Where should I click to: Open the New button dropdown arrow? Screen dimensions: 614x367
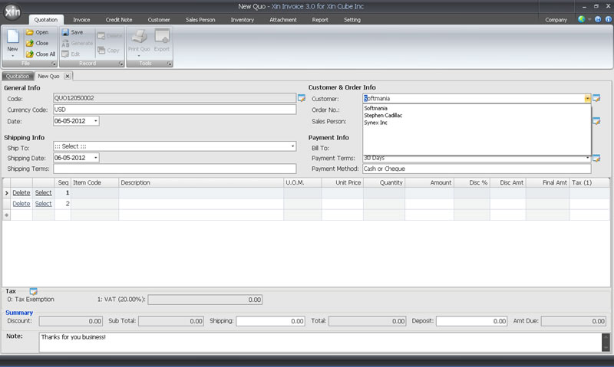tap(12, 56)
